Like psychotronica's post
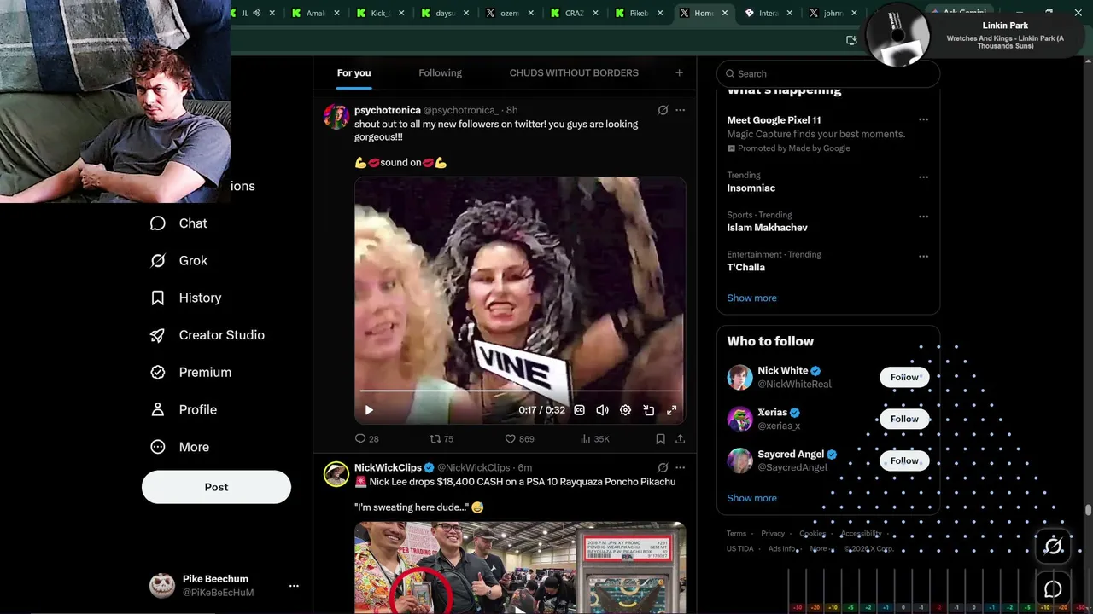Screen dimensions: 1093x614 tap(519, 439)
